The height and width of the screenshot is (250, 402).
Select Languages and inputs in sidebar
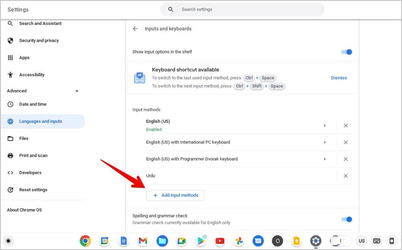(43, 121)
